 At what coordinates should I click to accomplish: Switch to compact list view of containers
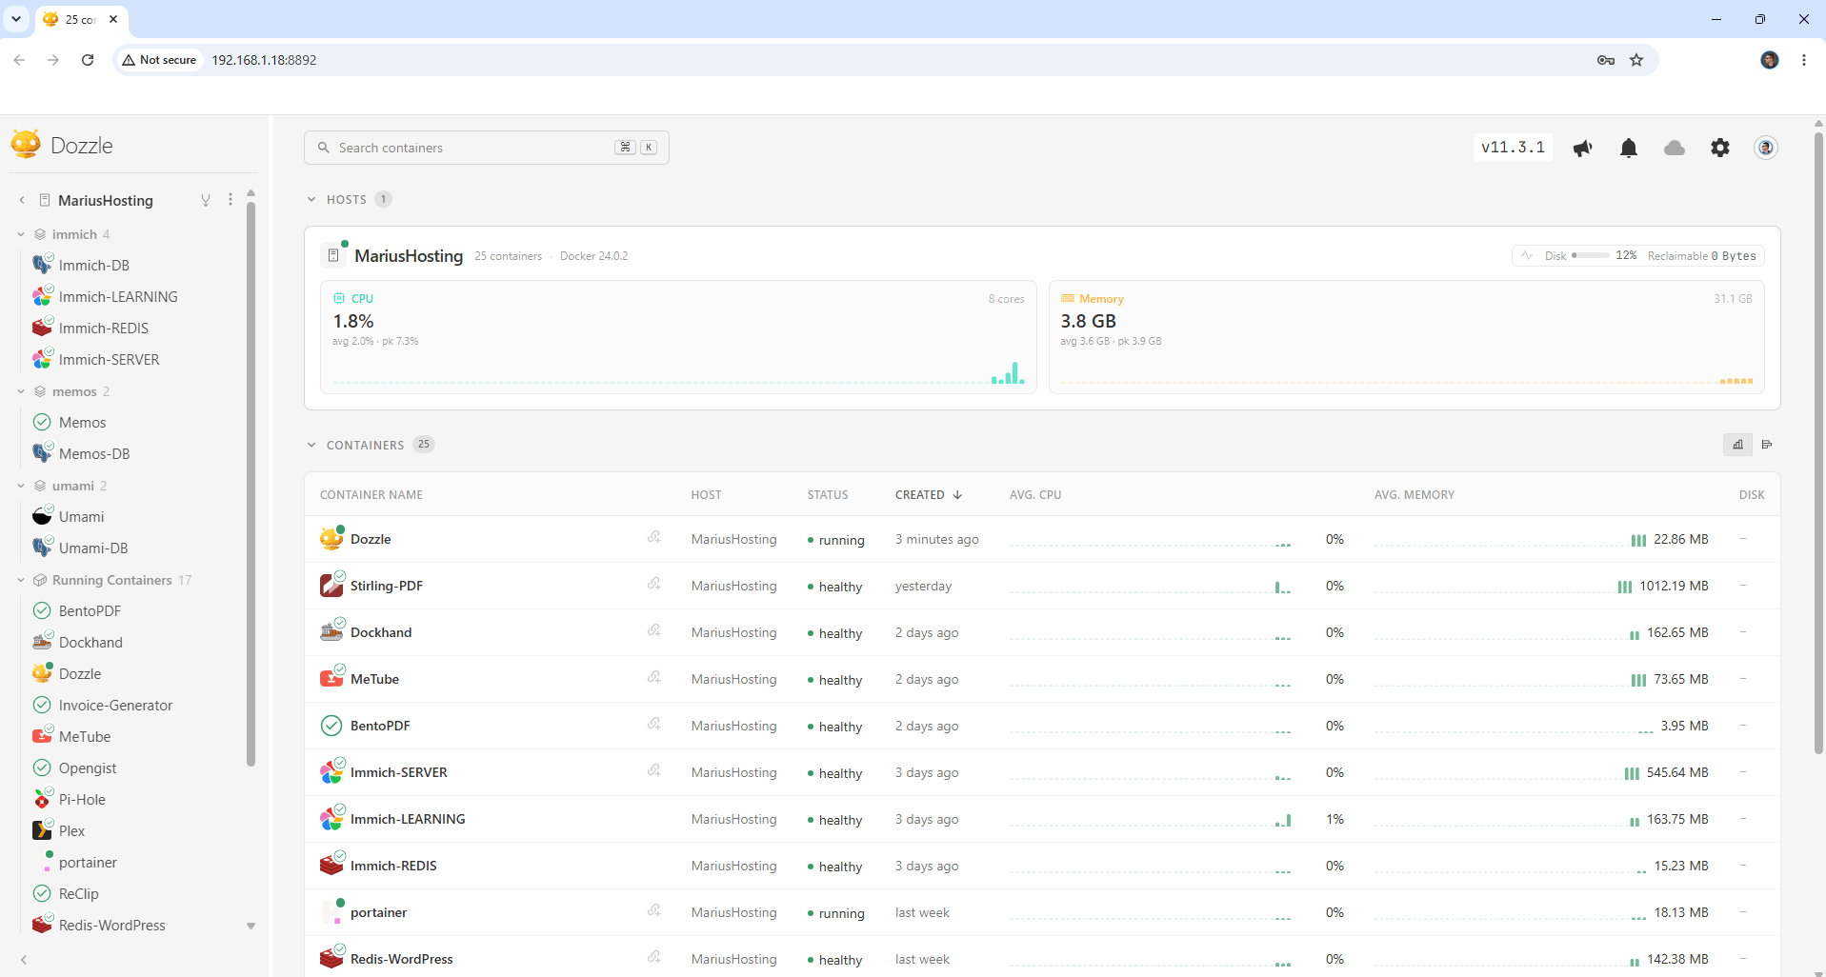[1767, 445]
